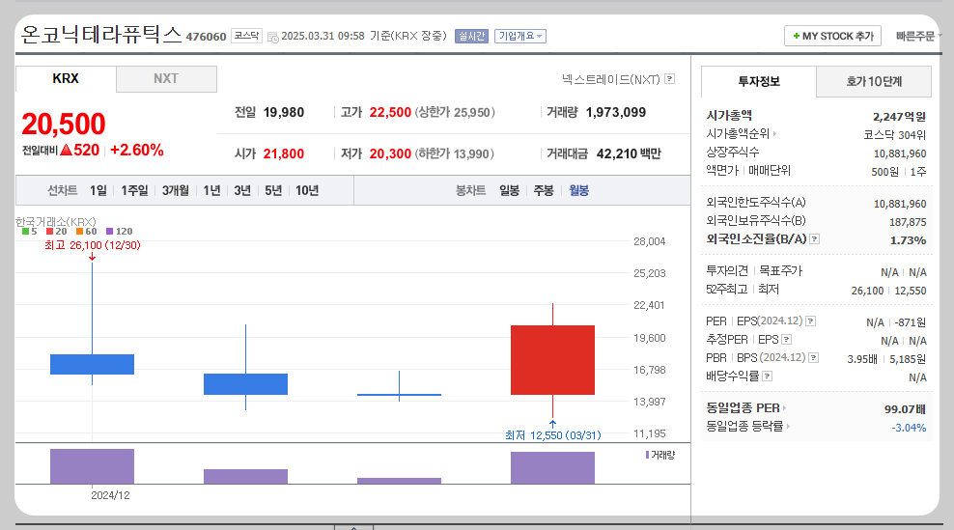Screen dimensions: 954x530
Task: Click the purple 거래량 legend marker
Action: pos(647,455)
